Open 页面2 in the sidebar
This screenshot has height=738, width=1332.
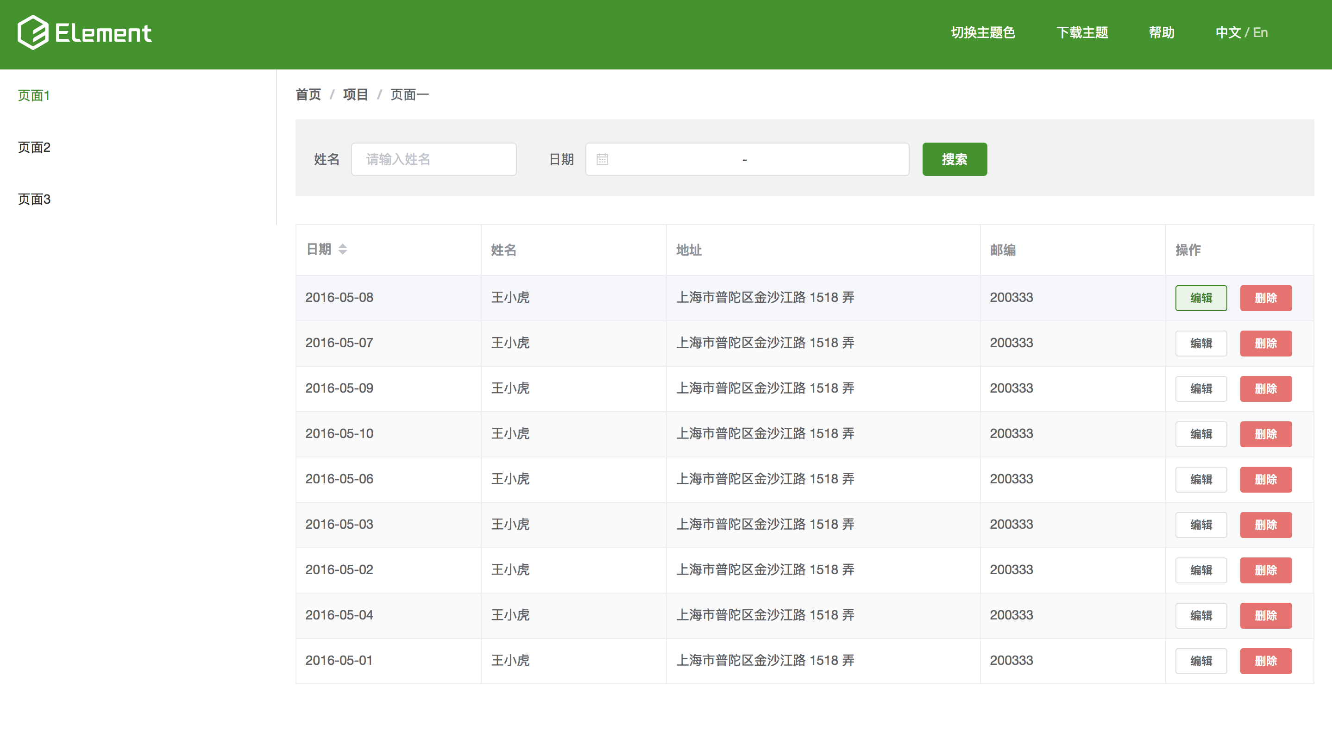pyautogui.click(x=34, y=147)
